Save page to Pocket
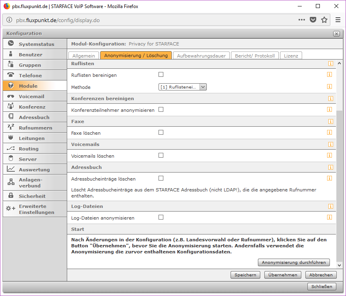Screen dimensions: 346x296 coord(313,20)
